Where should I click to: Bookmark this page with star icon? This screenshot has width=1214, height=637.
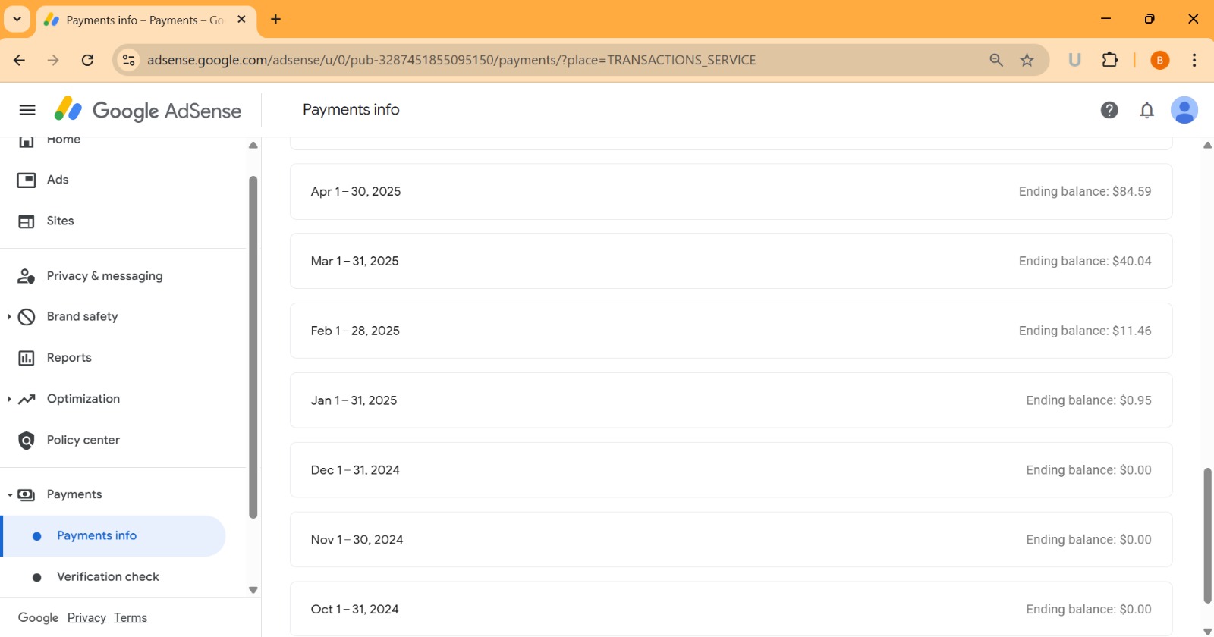pyautogui.click(x=1027, y=60)
